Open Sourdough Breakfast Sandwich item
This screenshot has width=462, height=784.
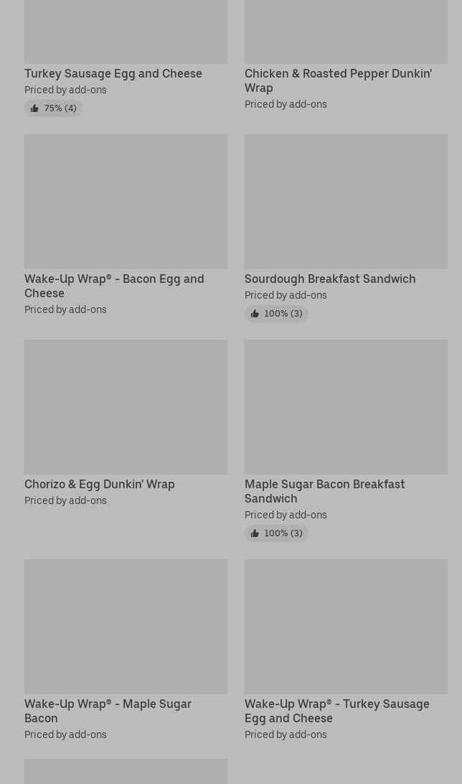click(x=329, y=279)
